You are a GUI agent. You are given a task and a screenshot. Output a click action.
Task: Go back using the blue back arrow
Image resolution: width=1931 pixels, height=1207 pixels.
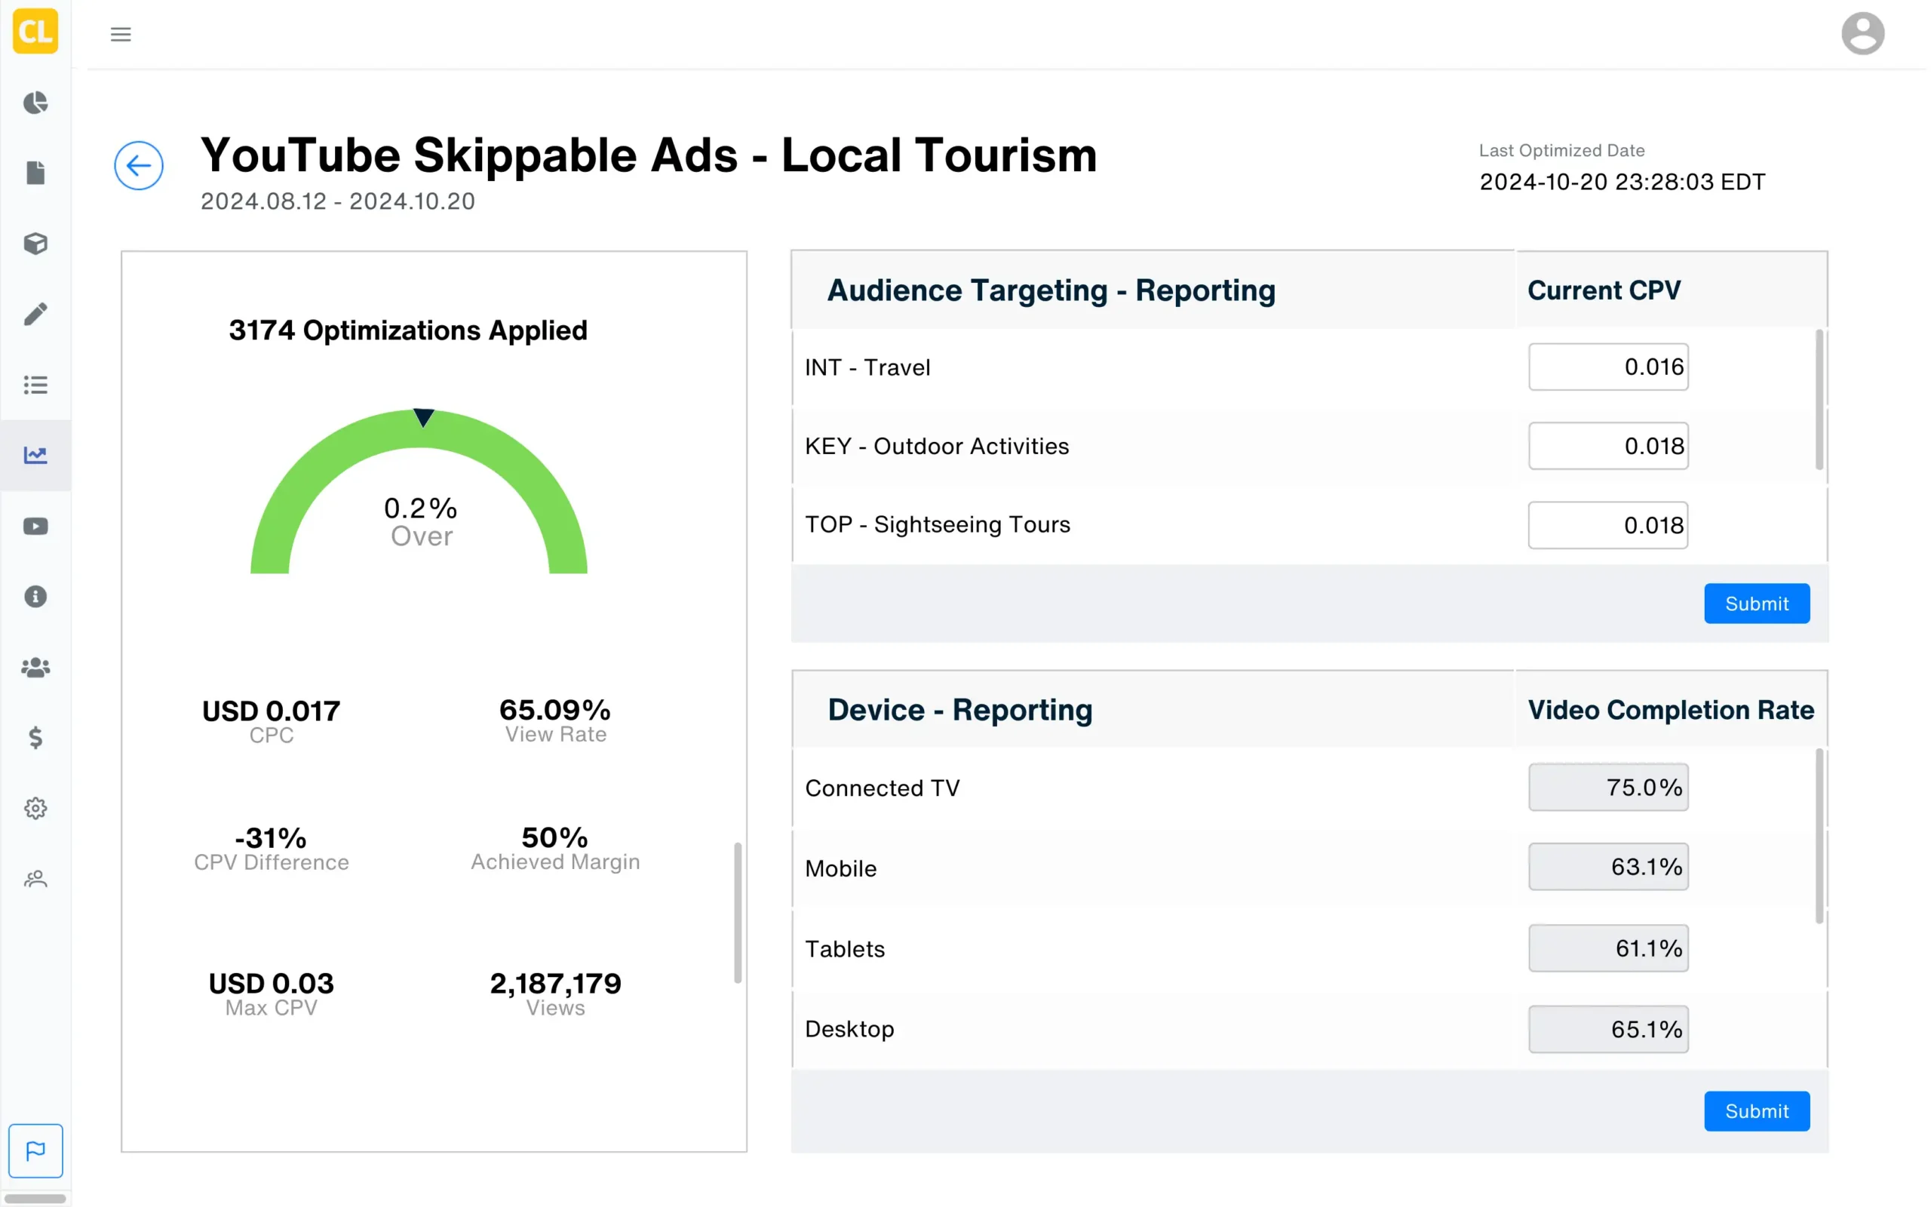coord(139,165)
